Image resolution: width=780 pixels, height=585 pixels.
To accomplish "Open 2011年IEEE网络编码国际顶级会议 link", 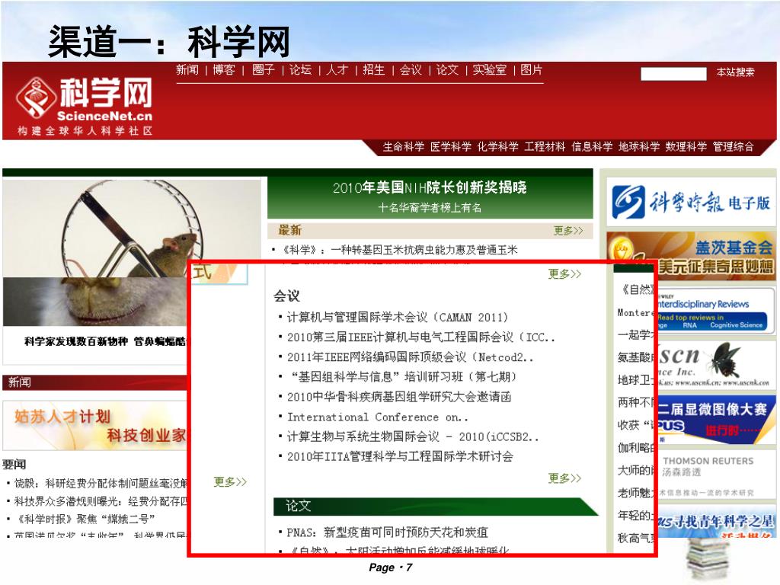I will [x=410, y=357].
